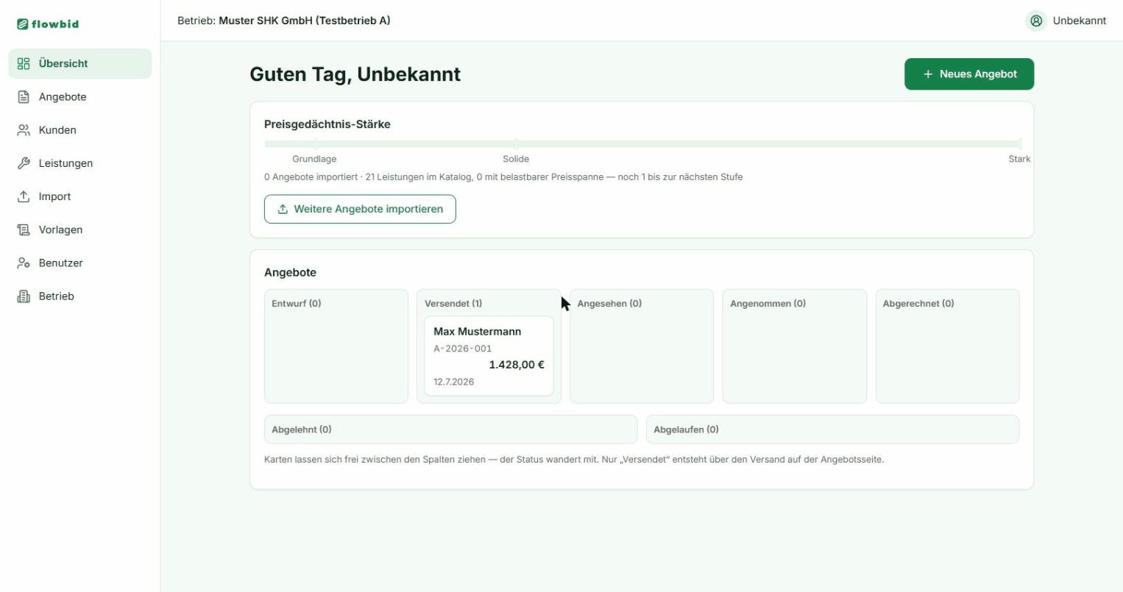Open the Max Mustermann offer card

(x=489, y=356)
